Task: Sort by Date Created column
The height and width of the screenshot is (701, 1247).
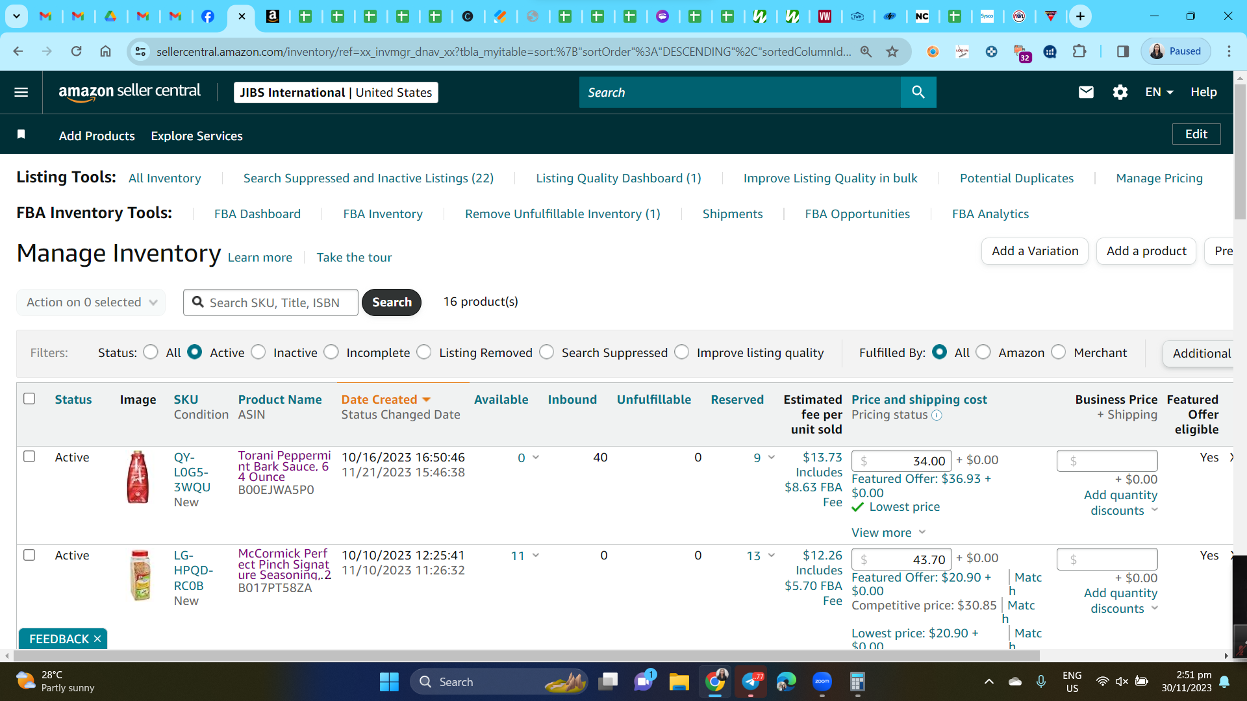Action: point(386,399)
